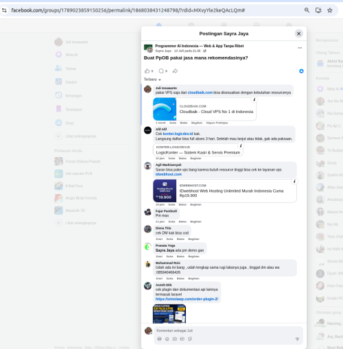Click Suka under Fajar Pambudi's comment
Viewport: 343px width, 349px height.
point(171,221)
